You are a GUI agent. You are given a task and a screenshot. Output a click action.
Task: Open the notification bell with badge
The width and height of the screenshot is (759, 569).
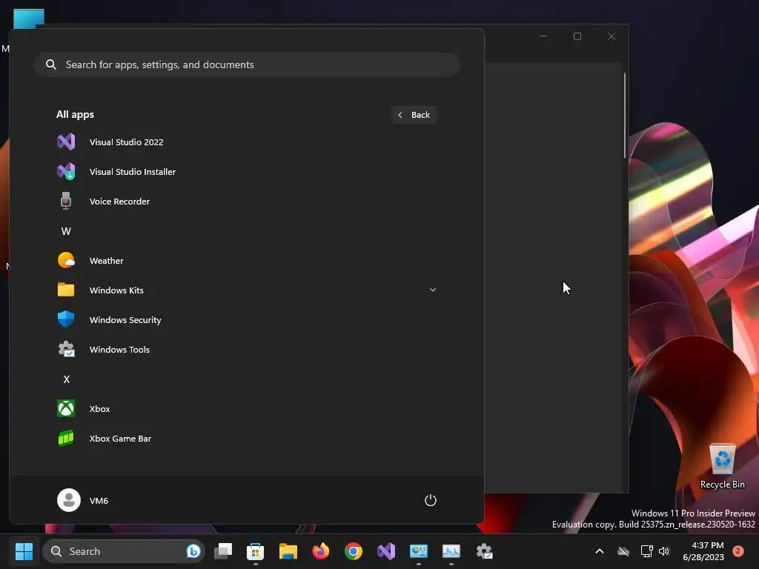[x=738, y=551]
